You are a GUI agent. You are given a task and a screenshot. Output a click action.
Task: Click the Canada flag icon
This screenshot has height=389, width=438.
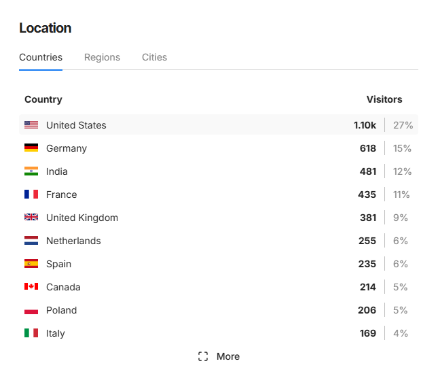(31, 287)
